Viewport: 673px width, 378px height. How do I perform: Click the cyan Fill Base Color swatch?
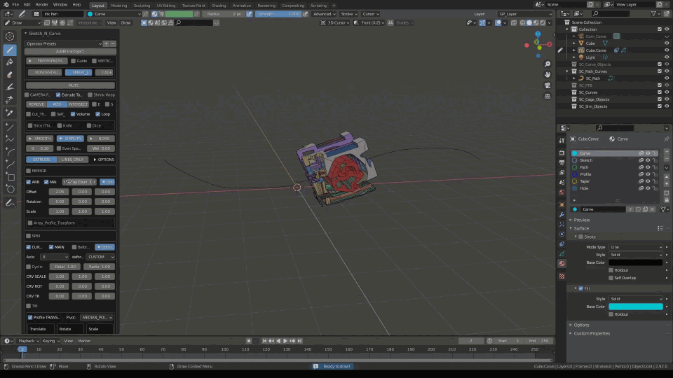click(x=635, y=307)
